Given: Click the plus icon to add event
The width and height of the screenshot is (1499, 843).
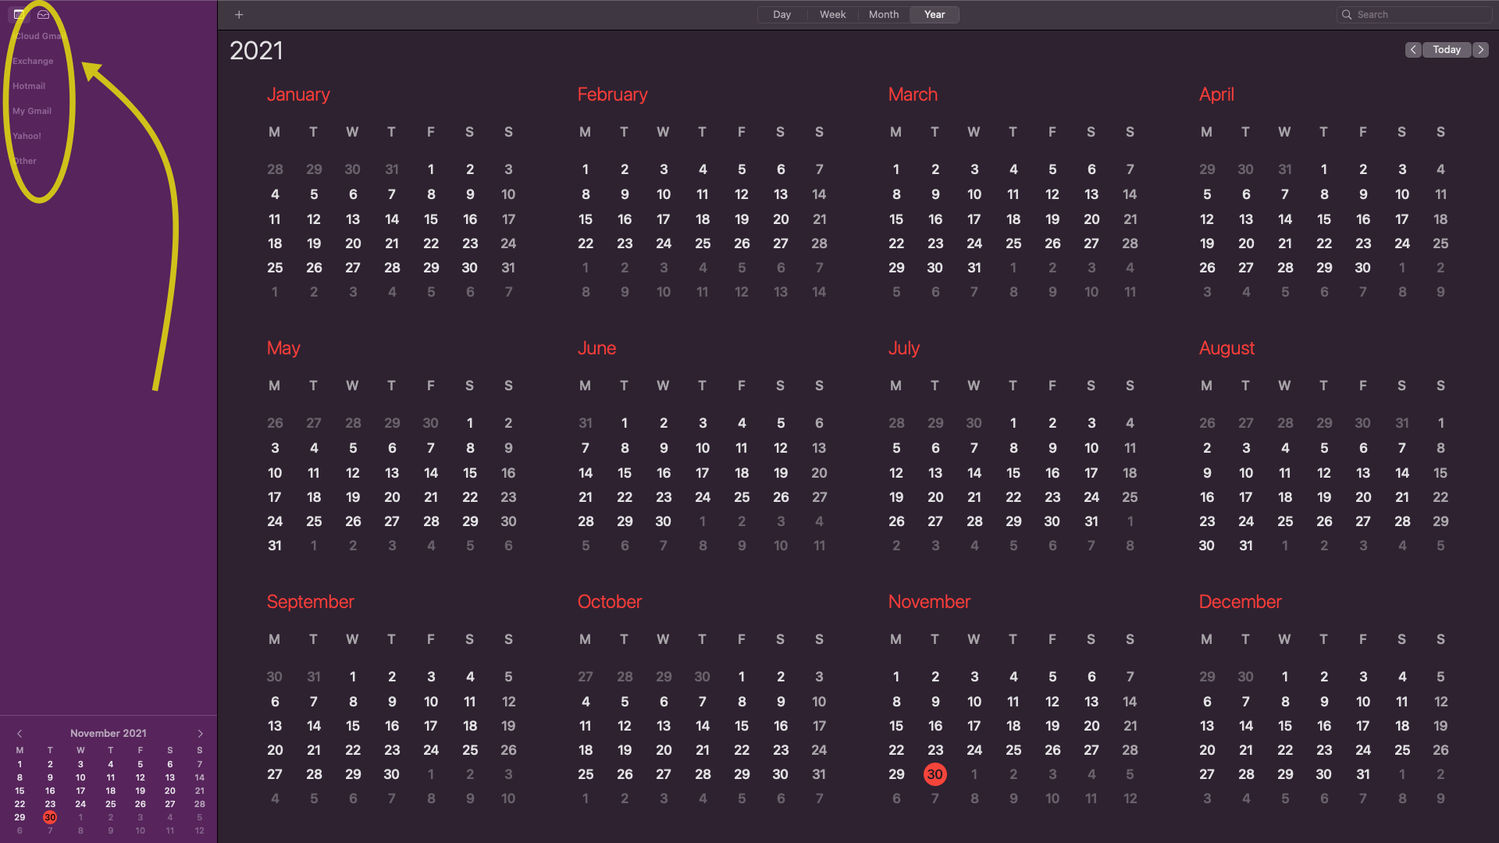Looking at the screenshot, I should pos(239,15).
